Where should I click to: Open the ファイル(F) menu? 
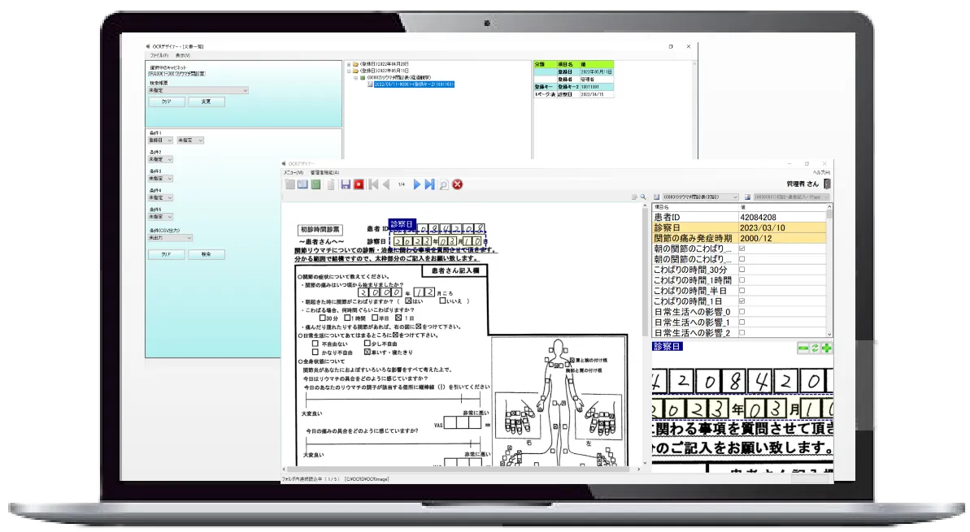point(159,55)
